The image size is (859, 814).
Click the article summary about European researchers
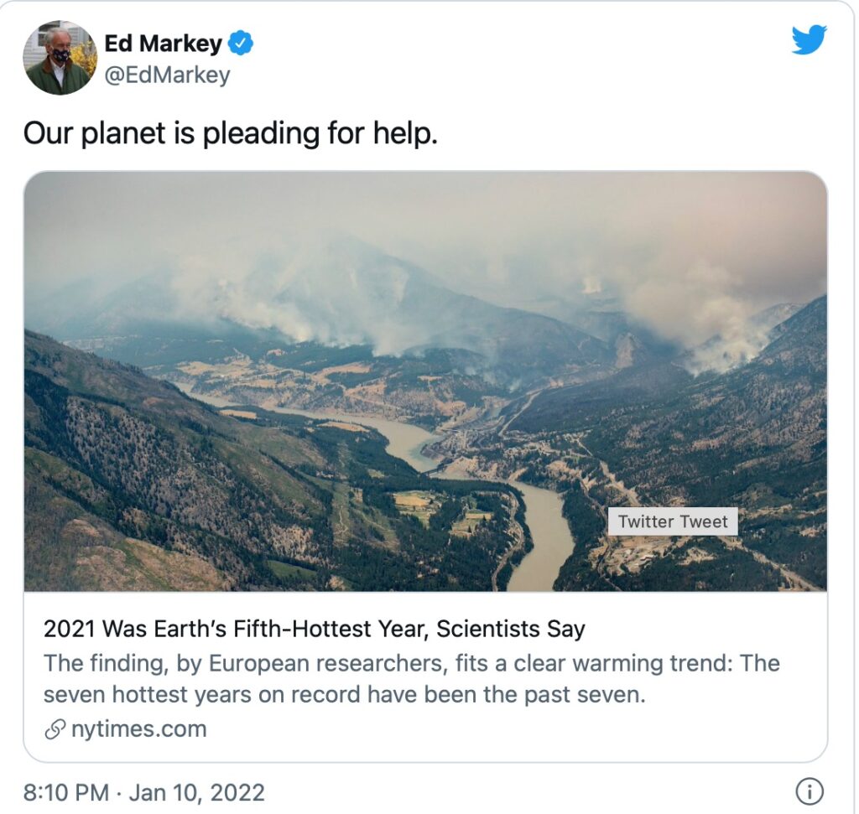[x=411, y=663]
